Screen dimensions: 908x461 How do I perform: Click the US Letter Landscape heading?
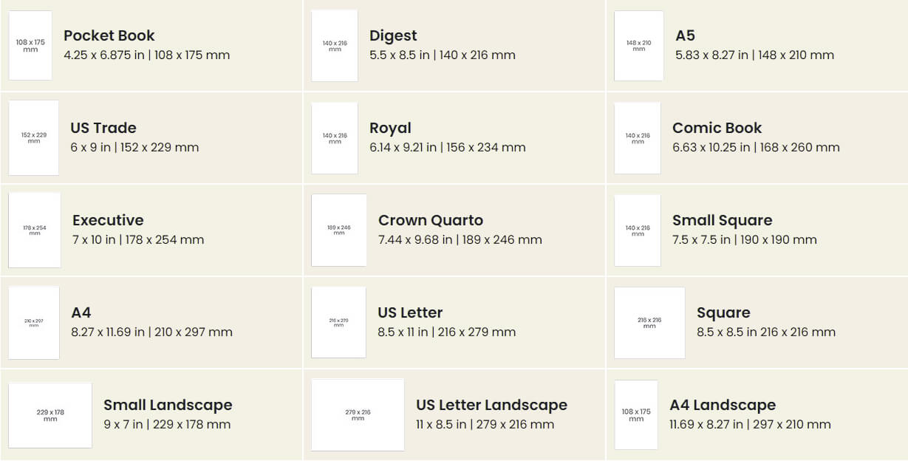(x=491, y=405)
